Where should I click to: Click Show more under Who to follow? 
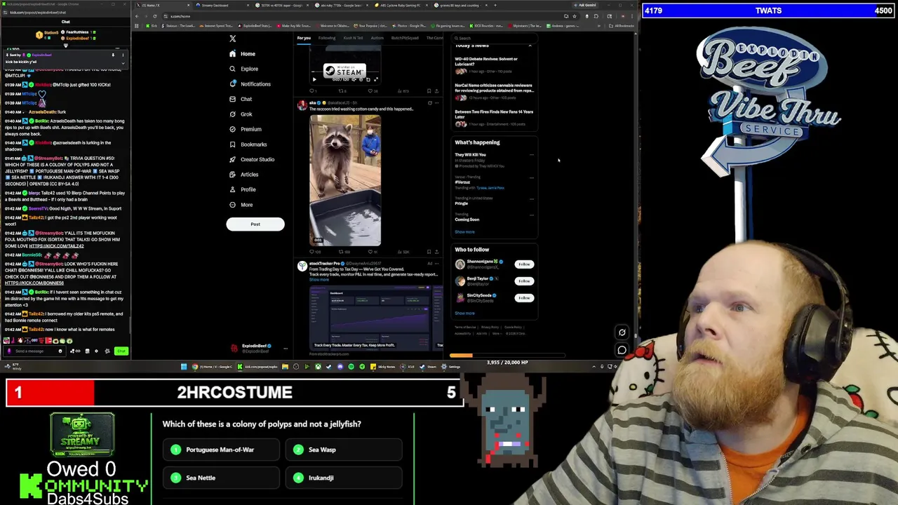click(x=464, y=314)
